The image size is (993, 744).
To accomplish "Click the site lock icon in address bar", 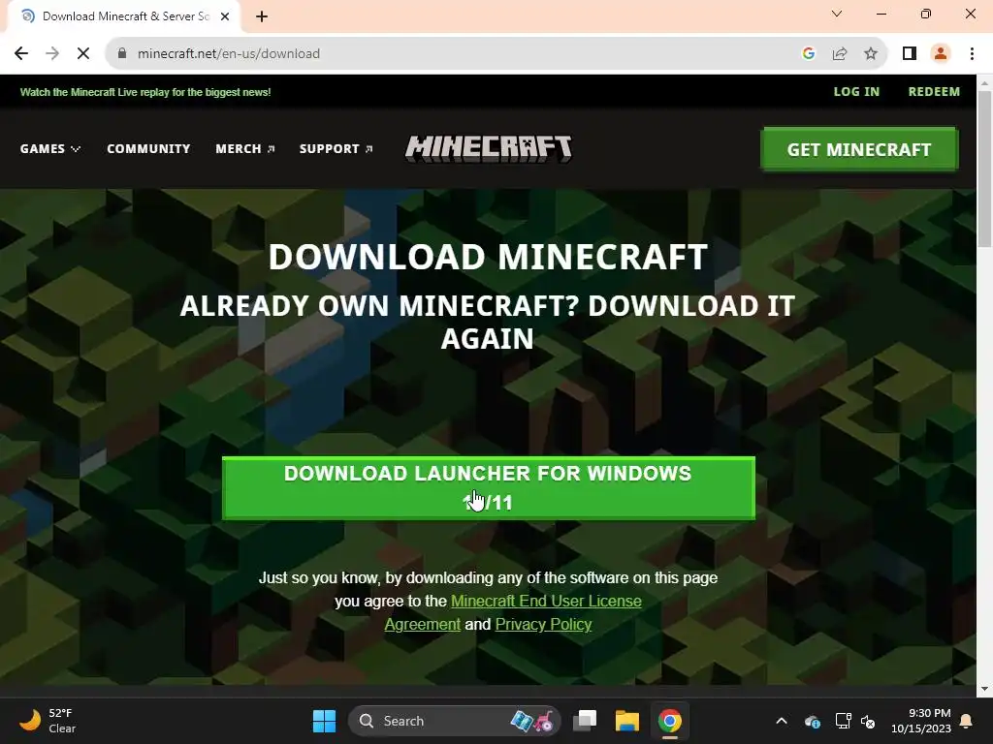I will 122,54.
